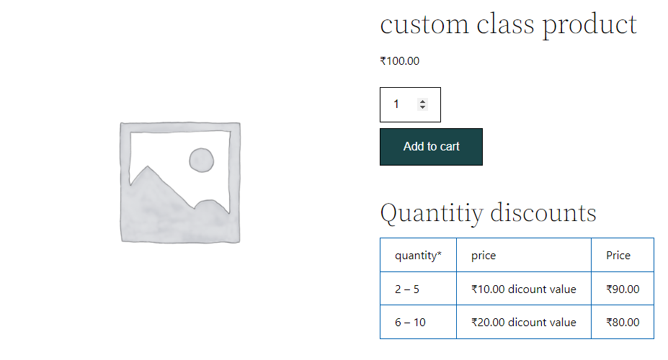
Task: Click the Add to cart button
Action: point(431,147)
